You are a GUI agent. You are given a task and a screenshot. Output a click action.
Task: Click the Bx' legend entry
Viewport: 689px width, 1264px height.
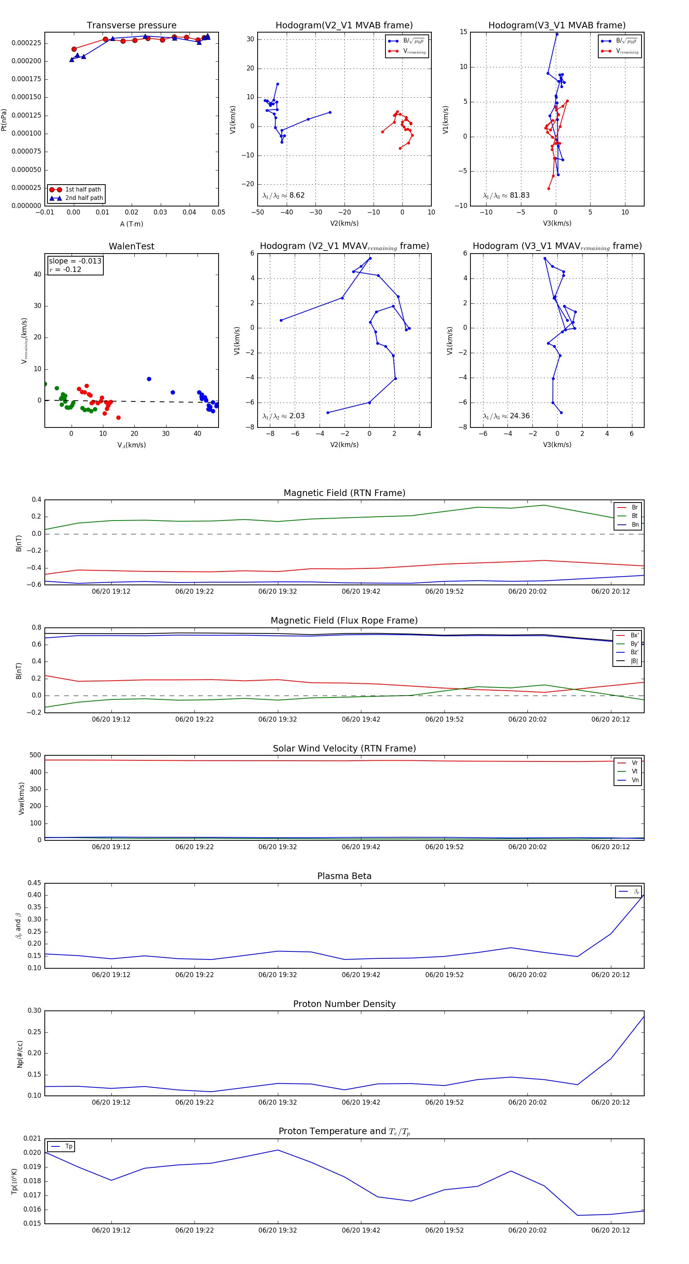[x=627, y=635]
